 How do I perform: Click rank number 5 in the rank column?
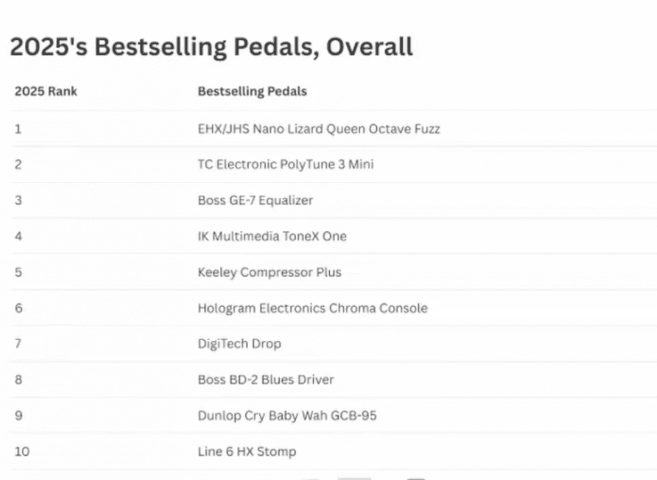(18, 273)
